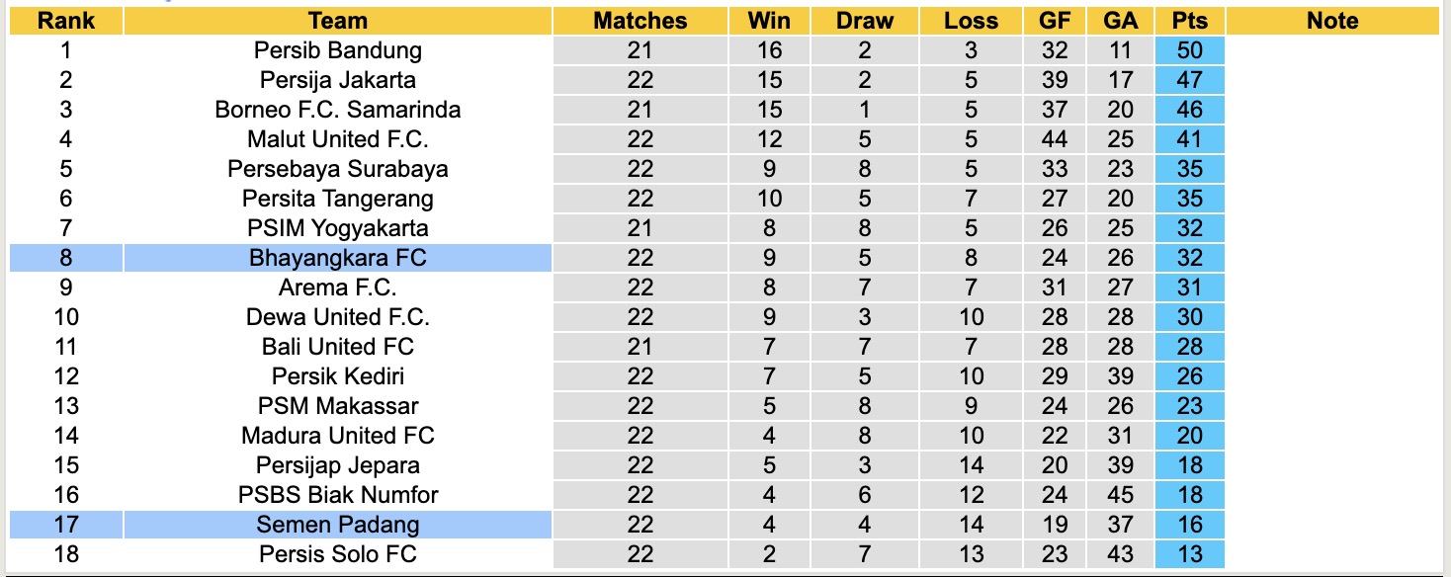This screenshot has width=1451, height=577.
Task: Click the highlighted Semen Padang team
Action: tap(338, 525)
